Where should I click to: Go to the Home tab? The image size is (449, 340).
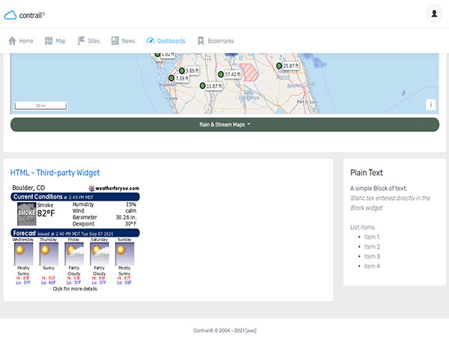pyautogui.click(x=21, y=40)
